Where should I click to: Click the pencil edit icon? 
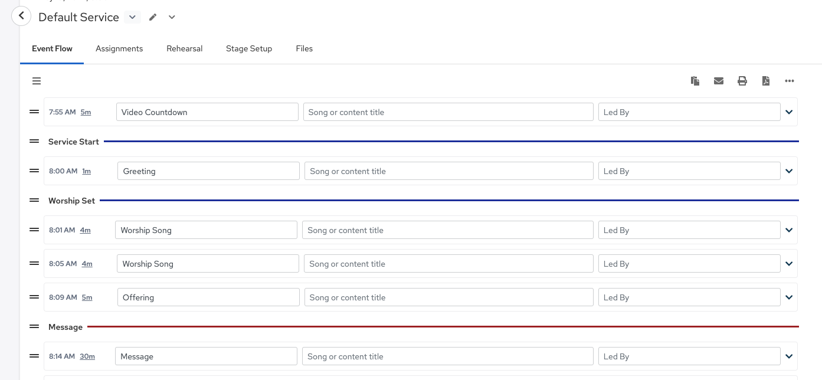[x=153, y=17]
